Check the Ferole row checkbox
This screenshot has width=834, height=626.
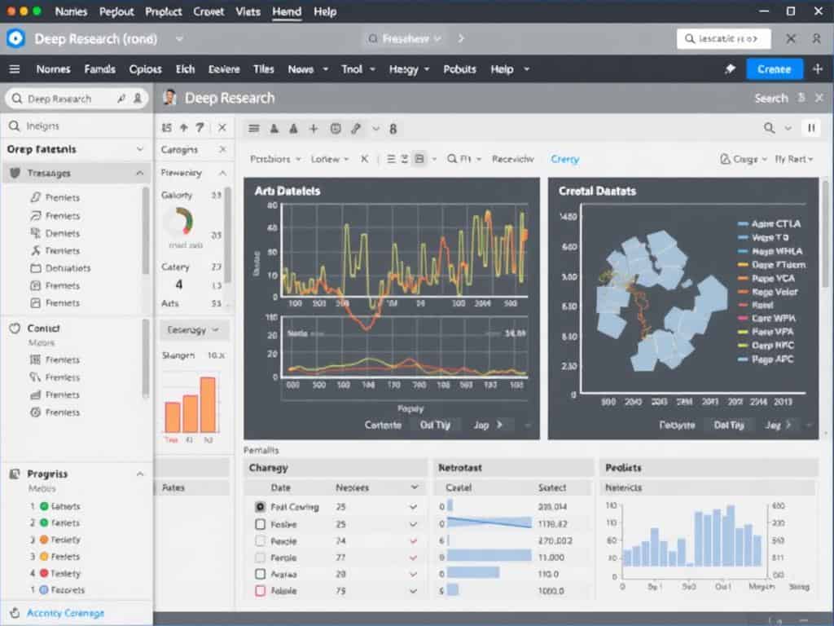(x=260, y=558)
